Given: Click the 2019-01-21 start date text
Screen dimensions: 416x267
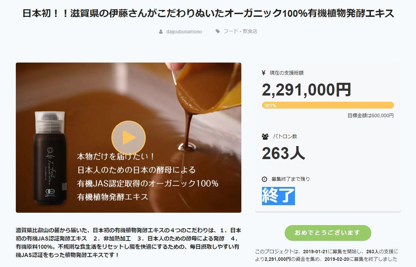Looking at the screenshot, I should [x=315, y=252].
